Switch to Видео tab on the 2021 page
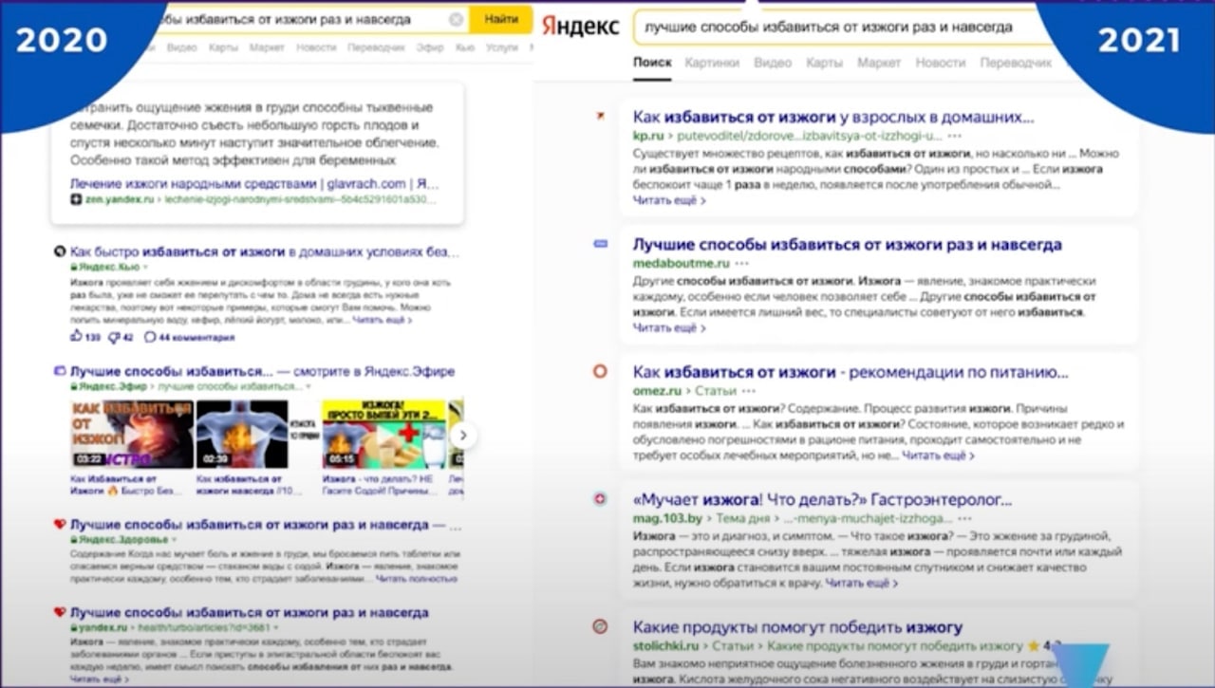1215x688 pixels. (773, 63)
